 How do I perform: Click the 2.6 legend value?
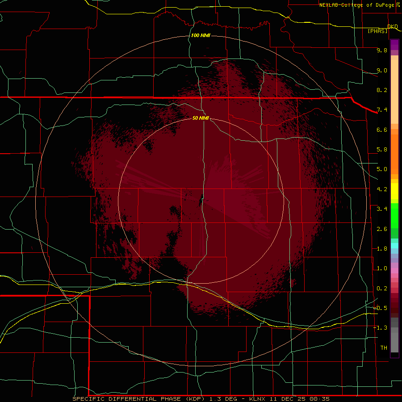382,229
